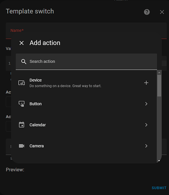Click 'Do something on a device' description

point(65,86)
